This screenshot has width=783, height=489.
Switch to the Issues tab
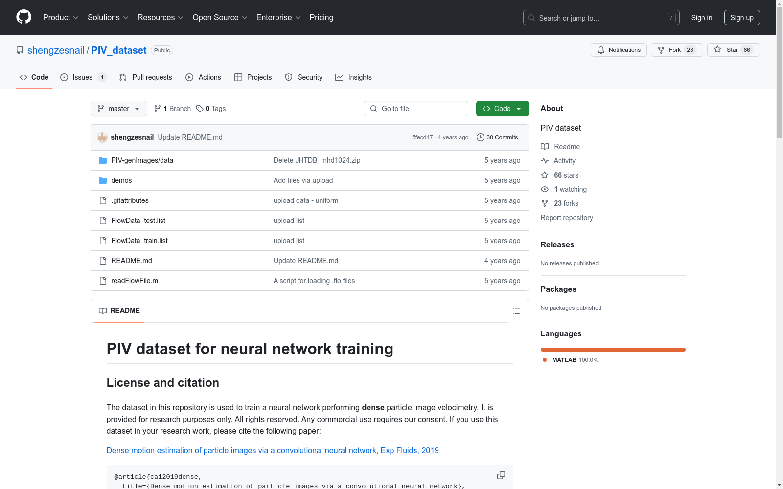(x=83, y=77)
